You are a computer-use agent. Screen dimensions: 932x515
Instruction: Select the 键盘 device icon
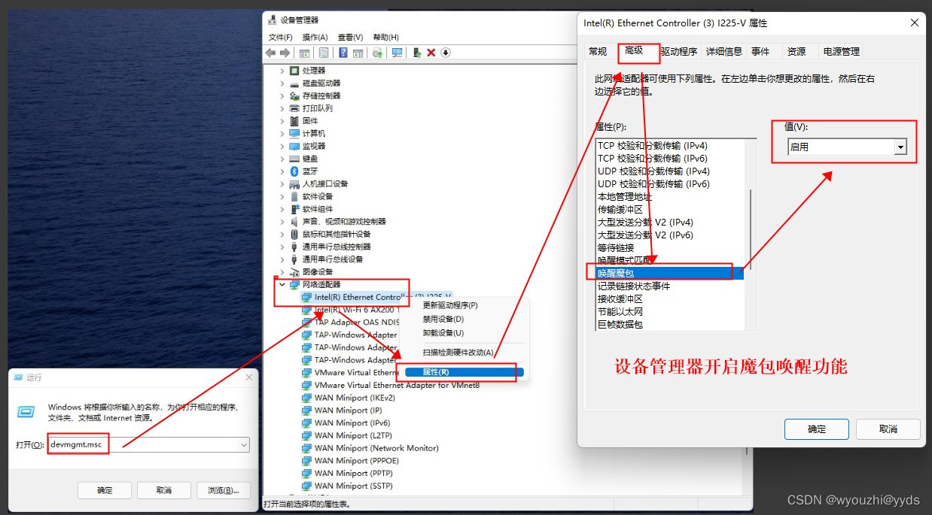click(x=295, y=158)
